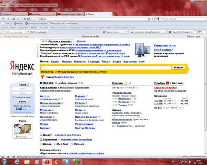Adjust the zoom slider in status bar
This screenshot has height=165, width=207.
click(189, 157)
